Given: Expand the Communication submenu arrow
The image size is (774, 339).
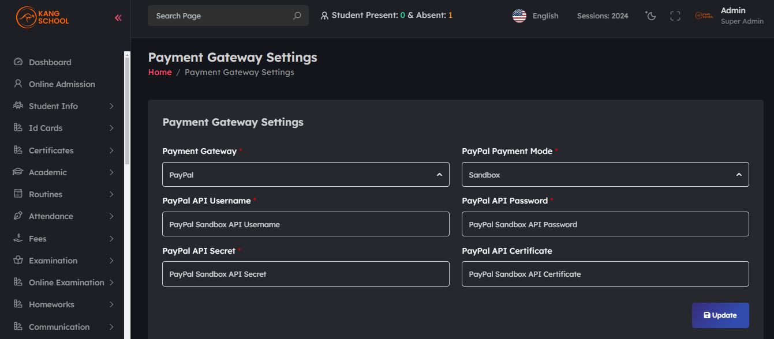Looking at the screenshot, I should (x=111, y=327).
